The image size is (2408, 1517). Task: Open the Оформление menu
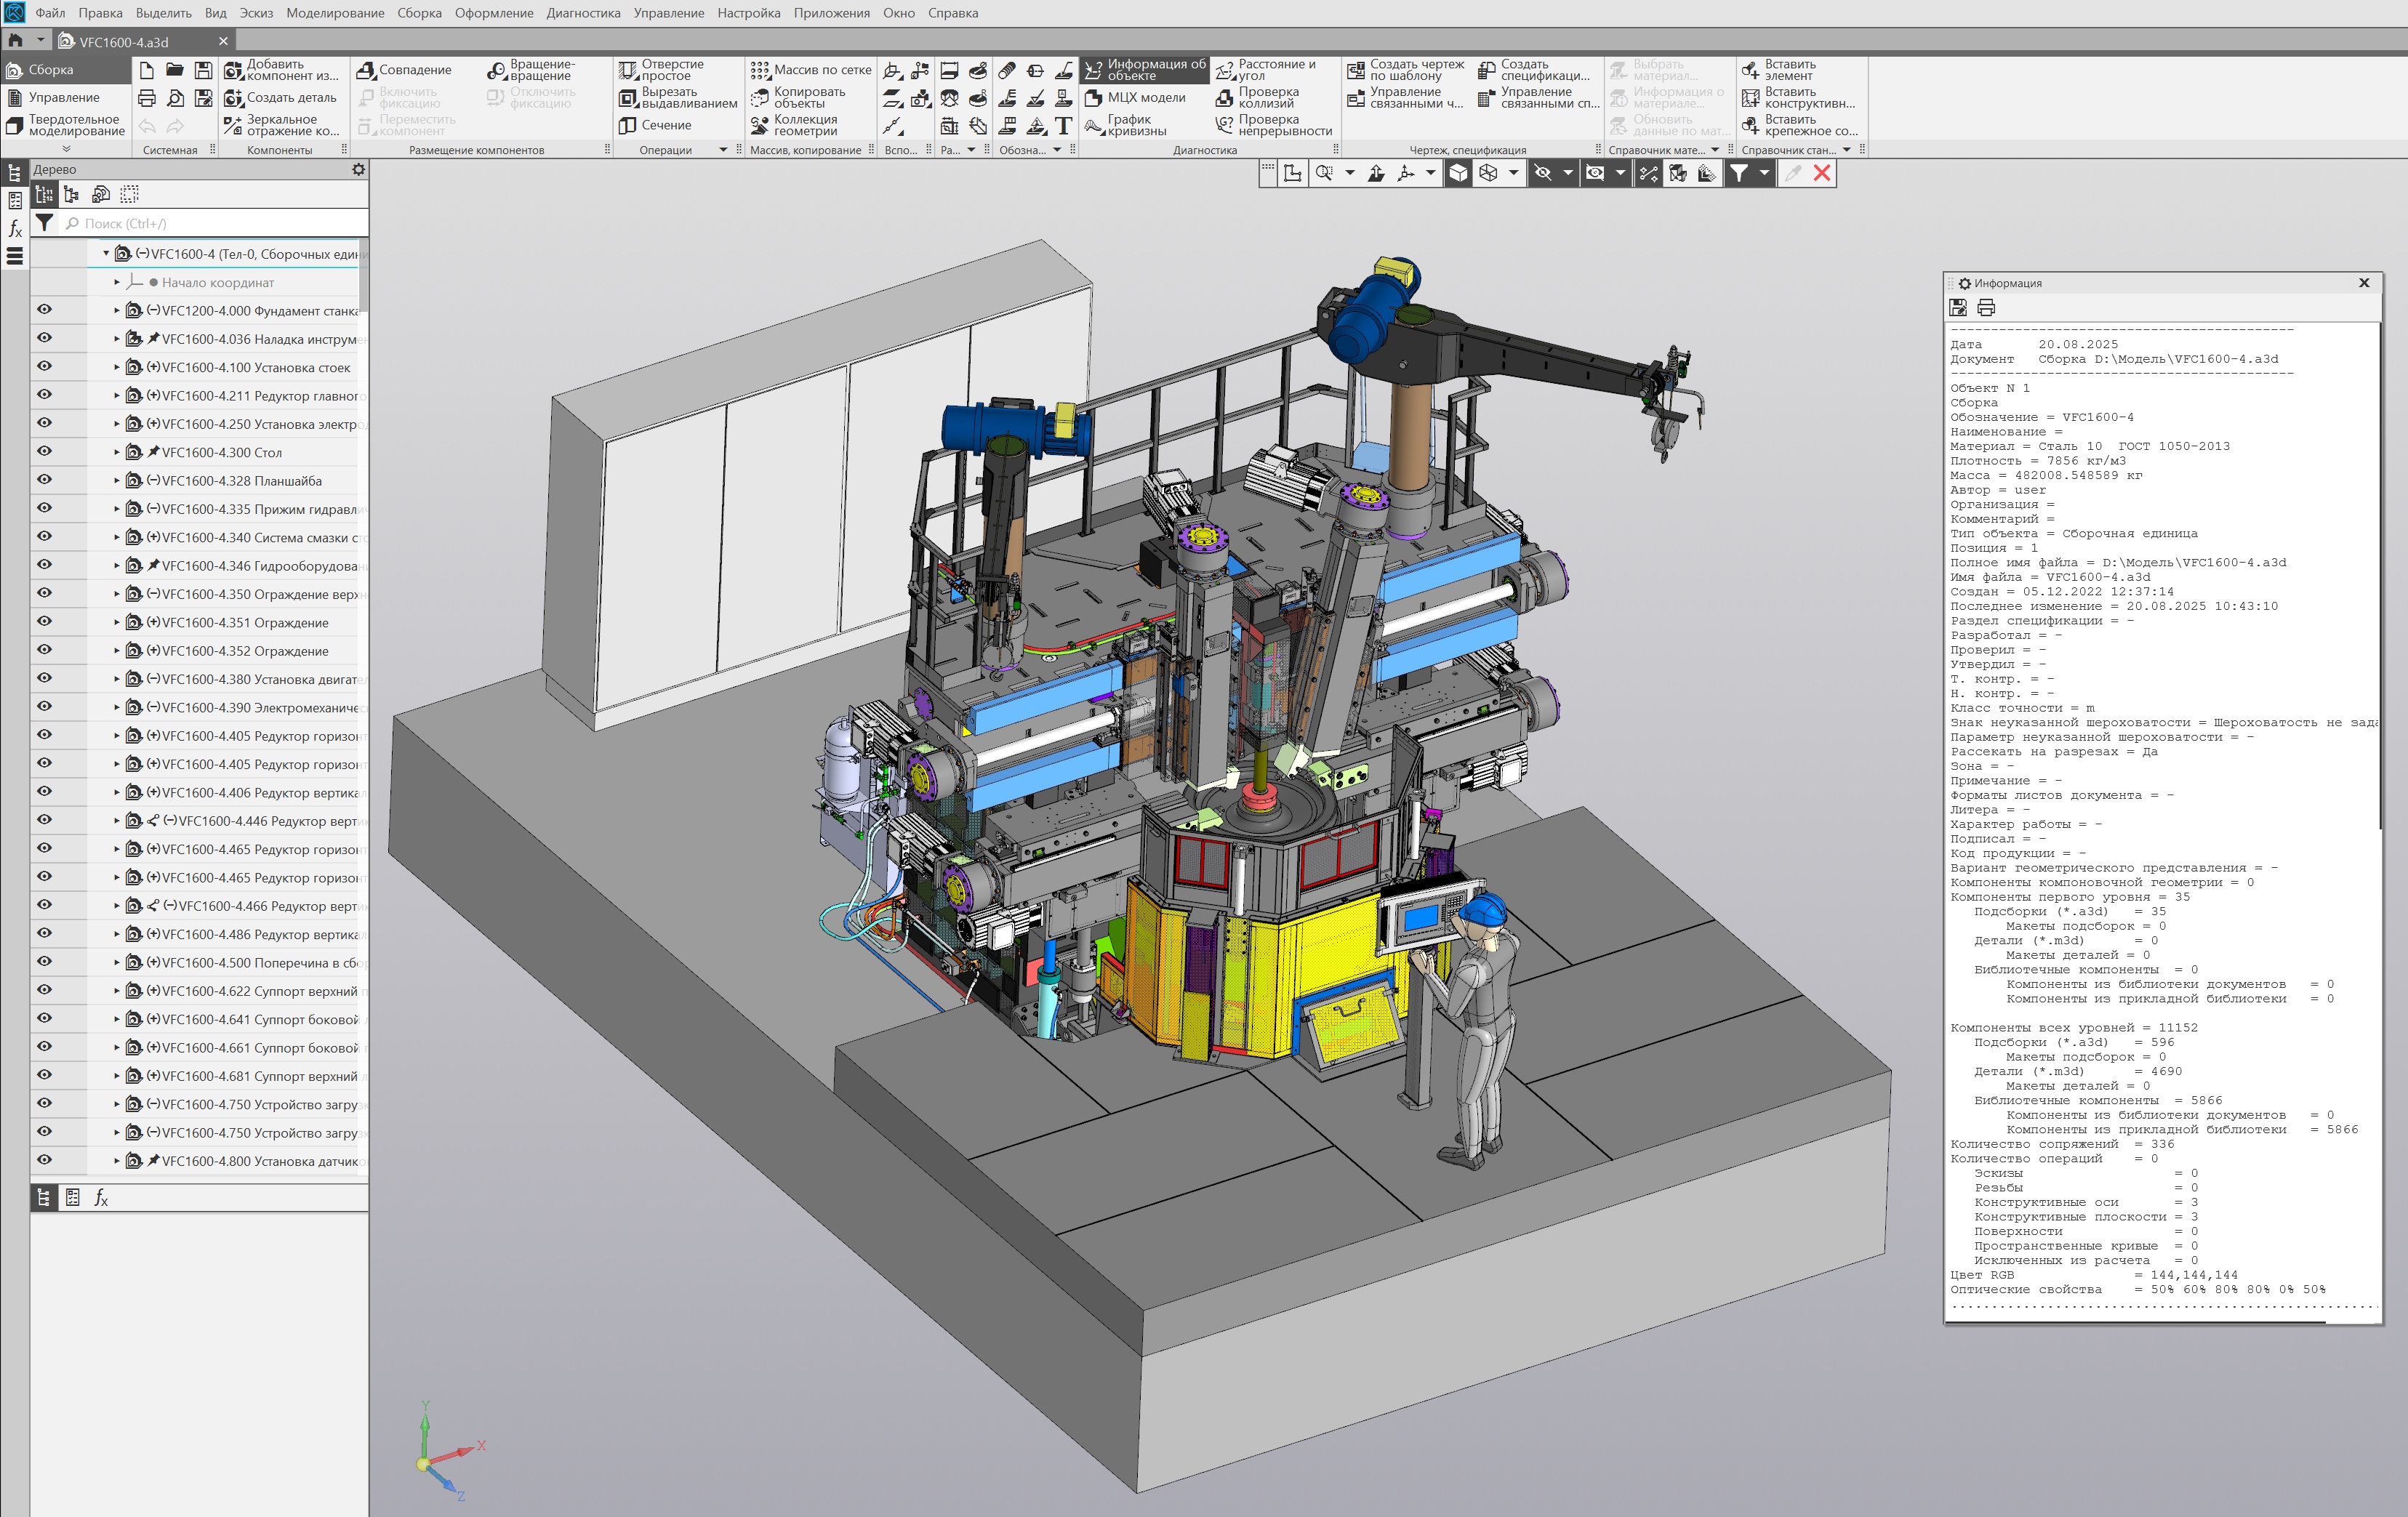(494, 13)
